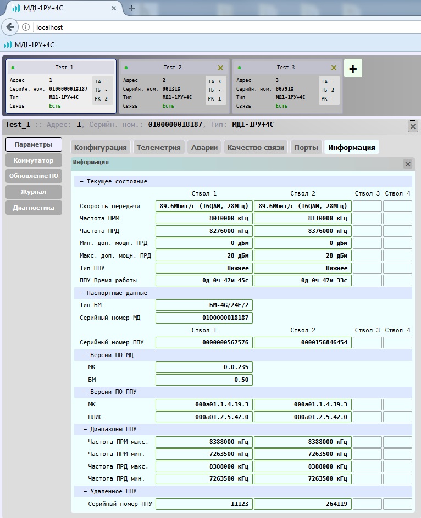Click Ствол 1 Скорость передачи field
Screen dimensions: 421x518
pyautogui.click(x=204, y=206)
